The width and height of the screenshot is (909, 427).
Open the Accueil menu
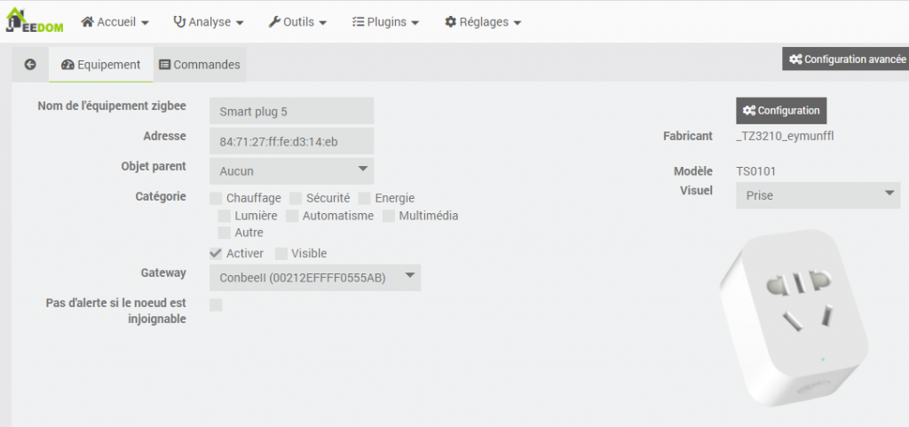115,22
